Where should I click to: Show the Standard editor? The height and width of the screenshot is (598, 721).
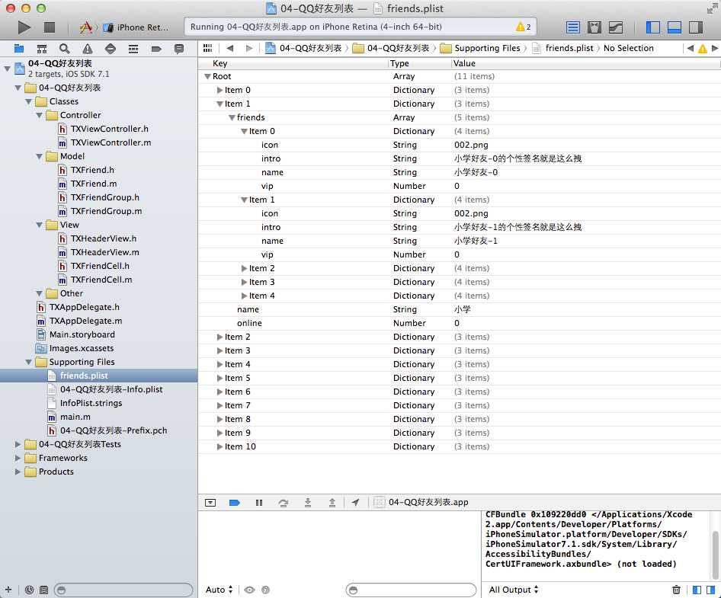pyautogui.click(x=573, y=27)
